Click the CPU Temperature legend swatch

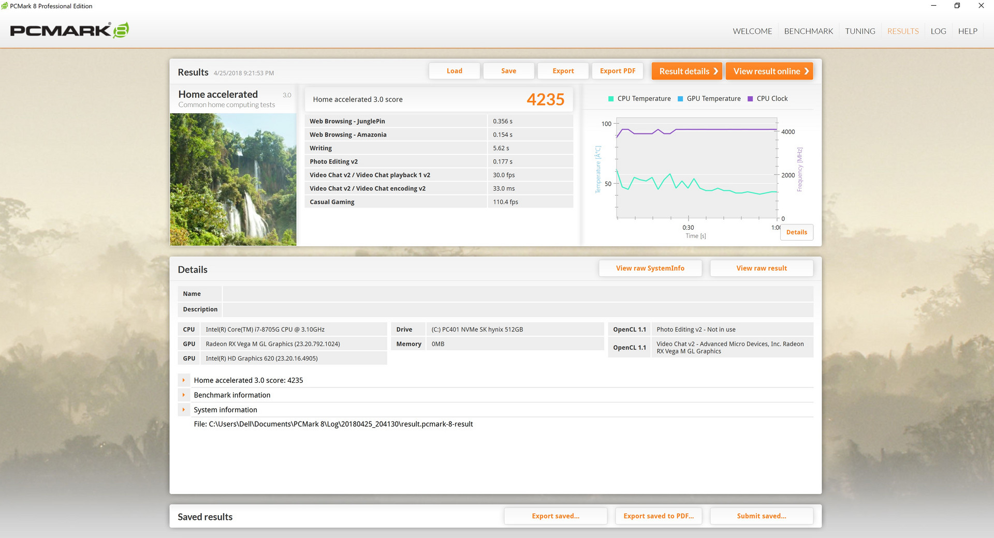pos(611,99)
